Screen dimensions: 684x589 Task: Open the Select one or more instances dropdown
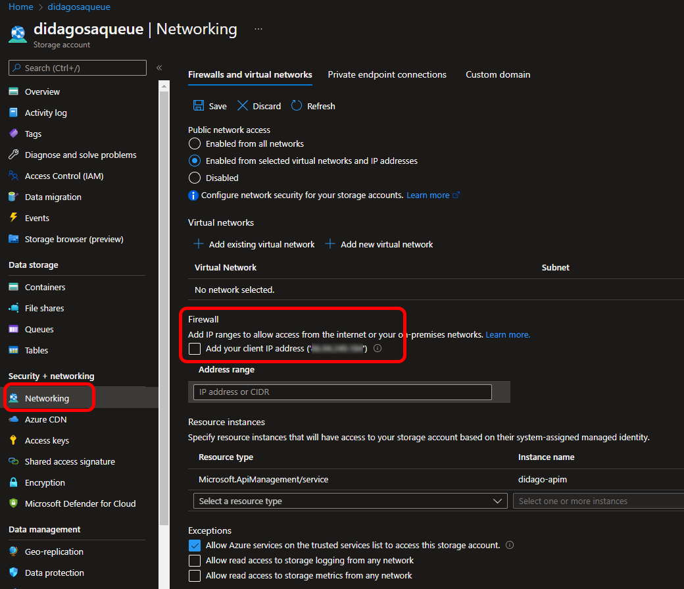tap(597, 501)
